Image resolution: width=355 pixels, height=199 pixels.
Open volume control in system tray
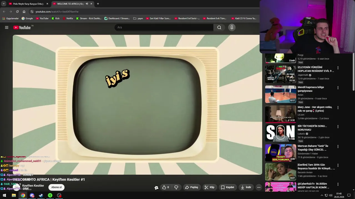click(331, 195)
